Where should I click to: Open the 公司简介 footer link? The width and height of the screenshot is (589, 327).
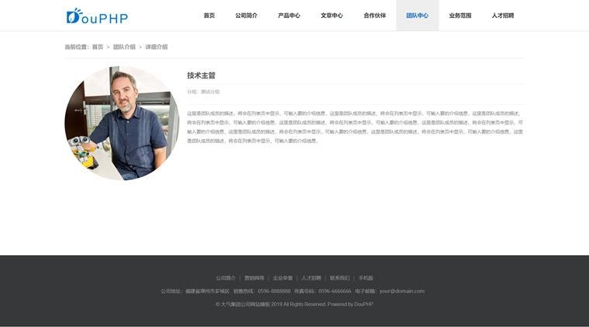[226, 278]
